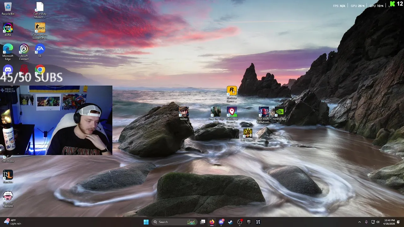Select the Isonzo game icon

tap(184, 113)
